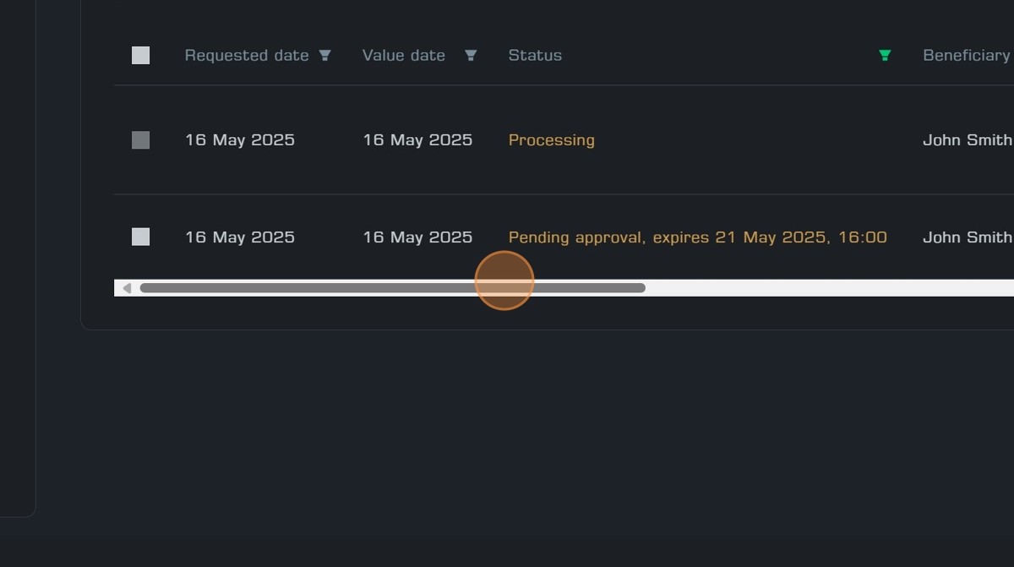The width and height of the screenshot is (1014, 567).
Task: Click the Status column header
Action: point(535,56)
